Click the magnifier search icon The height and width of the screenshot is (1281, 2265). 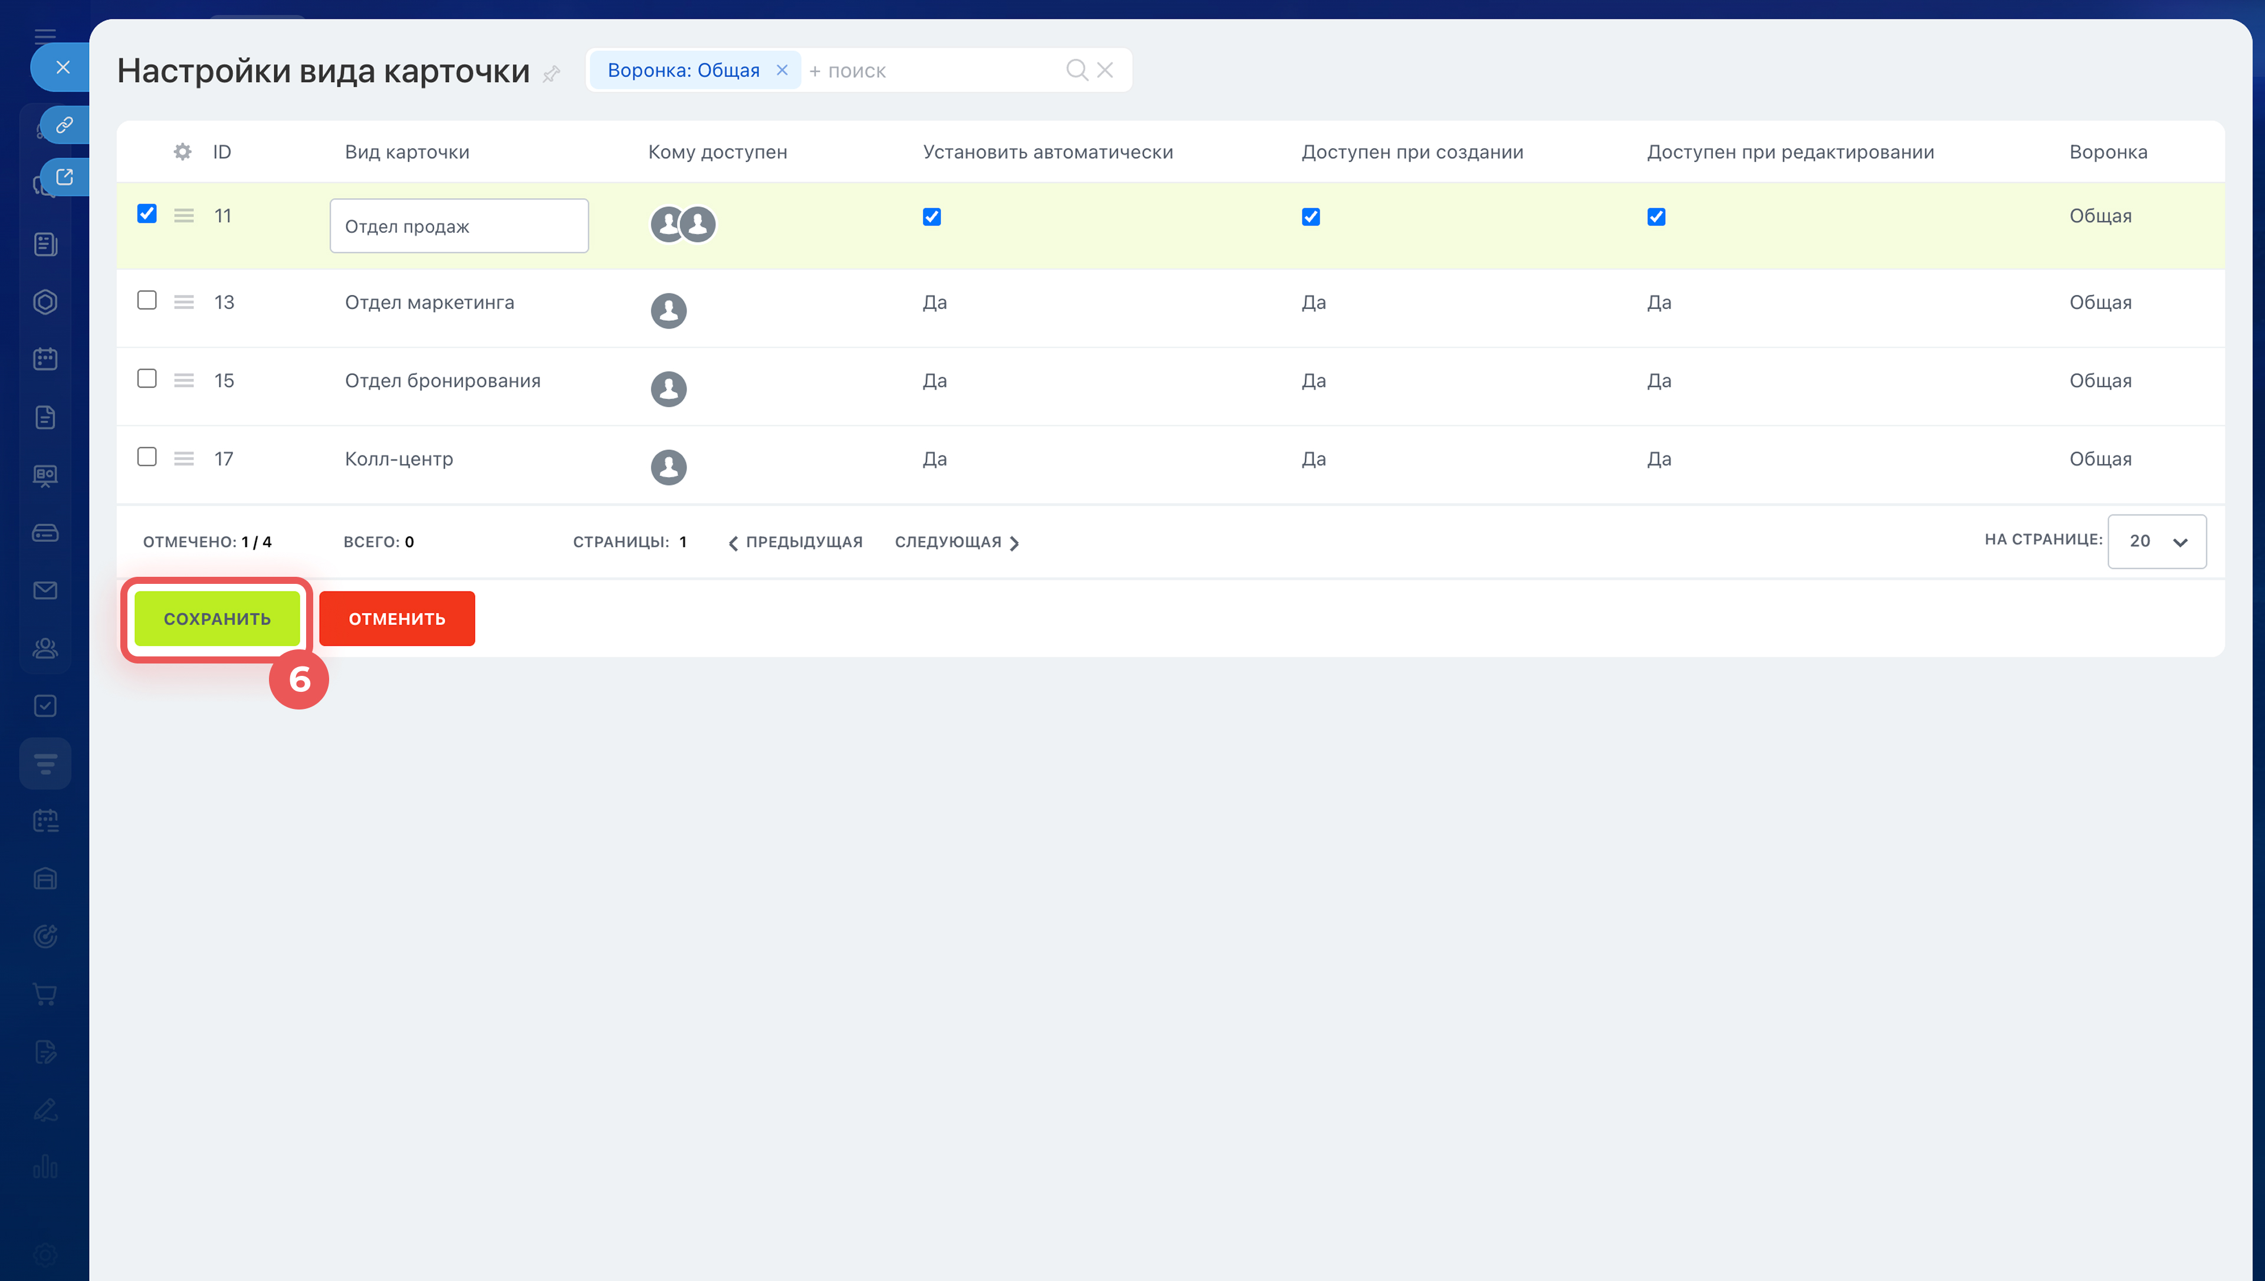pos(1076,70)
